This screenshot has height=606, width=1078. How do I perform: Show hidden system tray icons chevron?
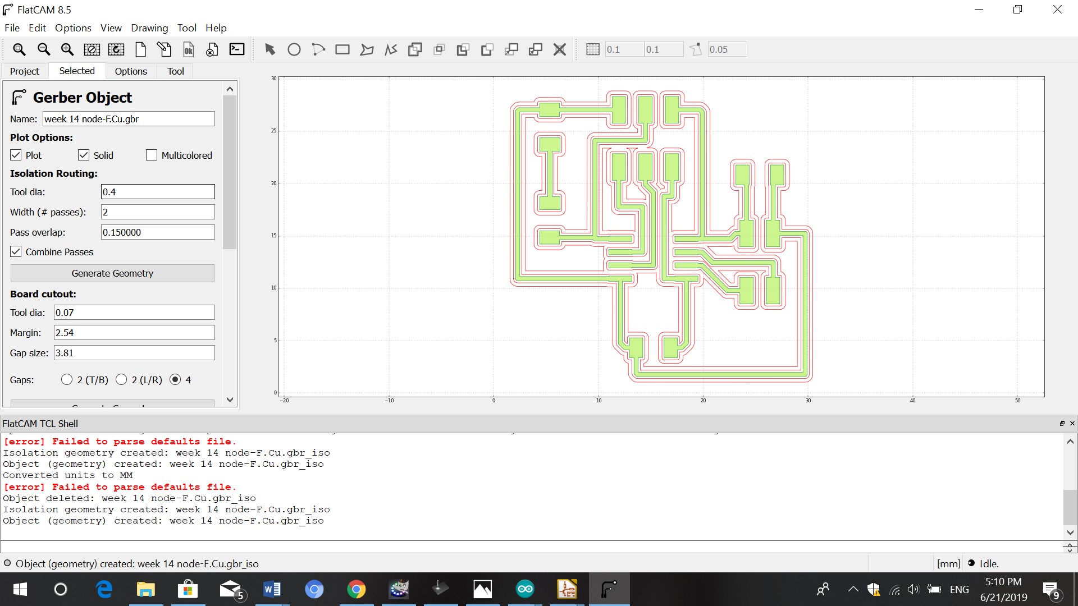853,589
